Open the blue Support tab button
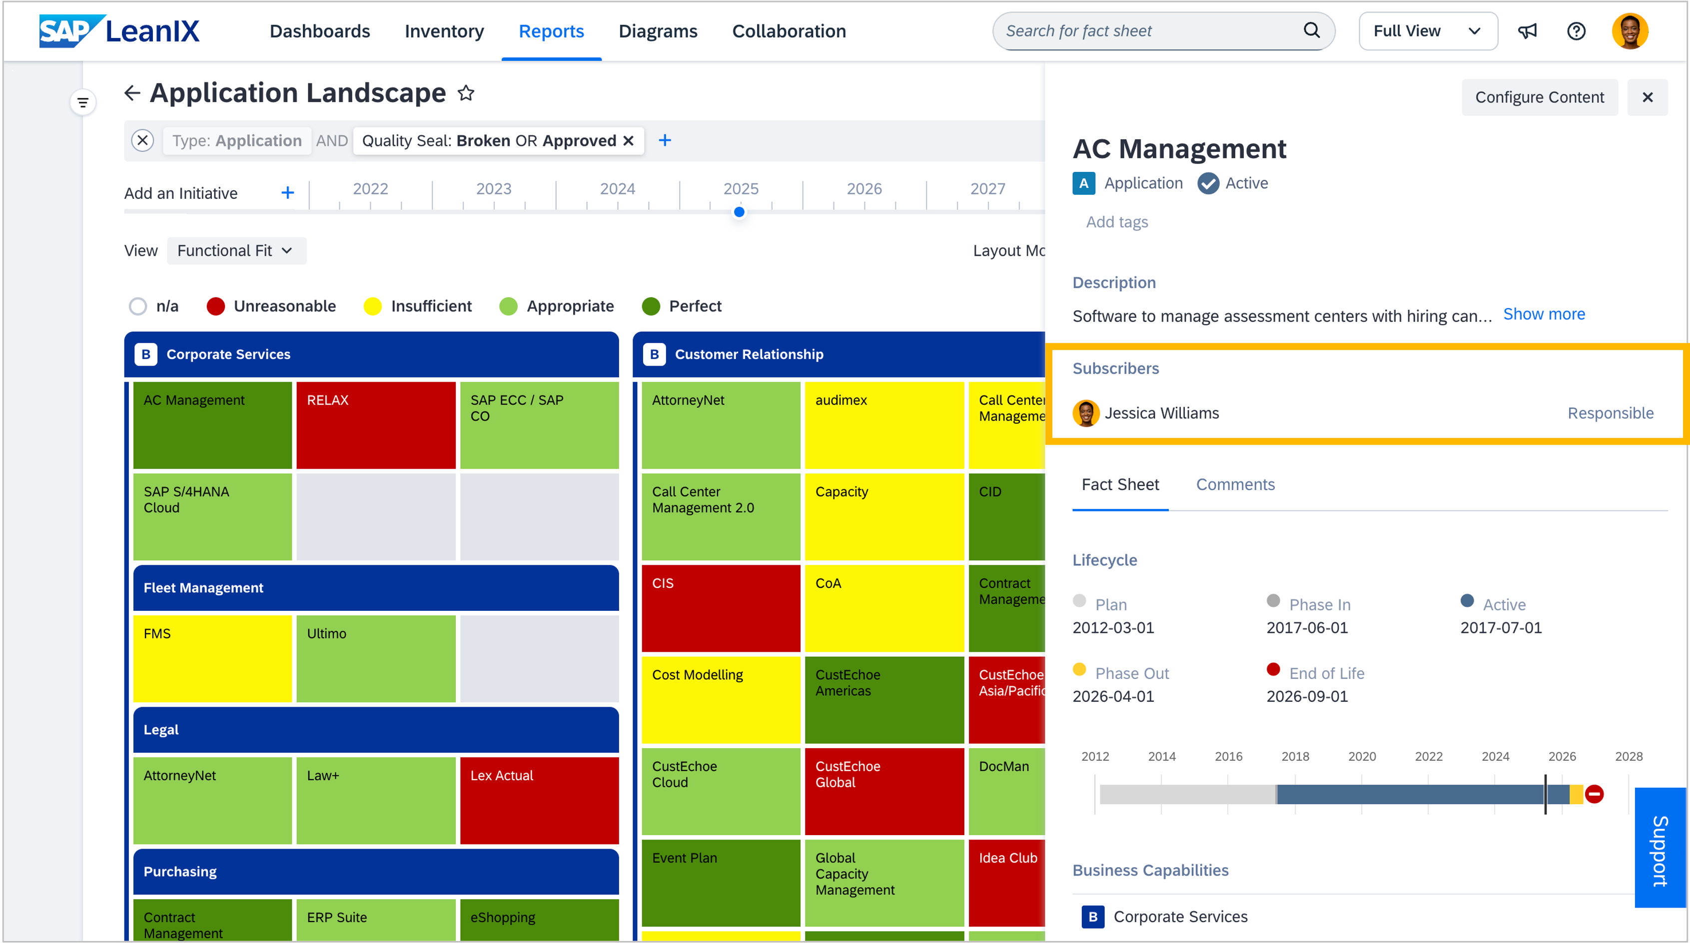The height and width of the screenshot is (943, 1690). point(1660,847)
